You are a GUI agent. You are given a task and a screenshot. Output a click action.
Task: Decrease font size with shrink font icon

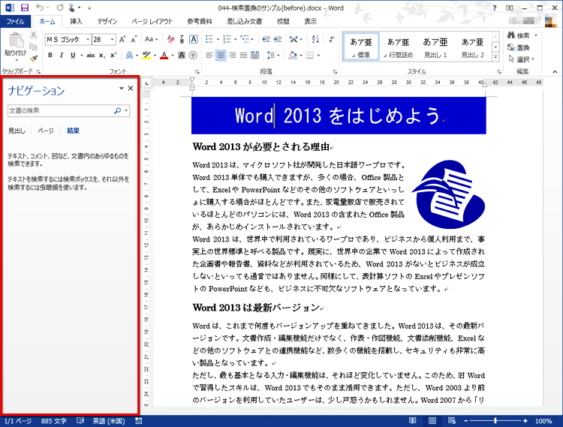(x=134, y=40)
